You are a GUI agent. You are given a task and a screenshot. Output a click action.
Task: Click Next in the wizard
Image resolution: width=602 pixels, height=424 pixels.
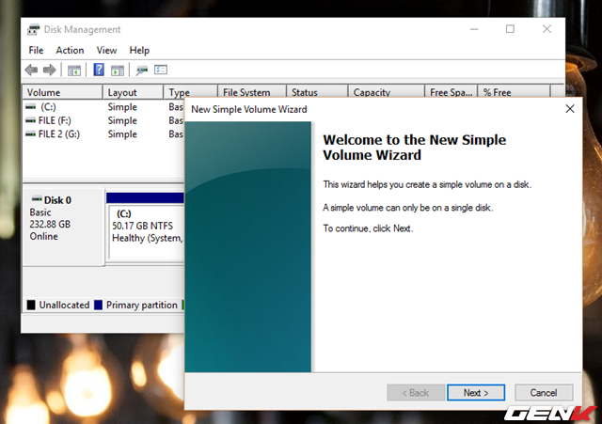(x=476, y=392)
